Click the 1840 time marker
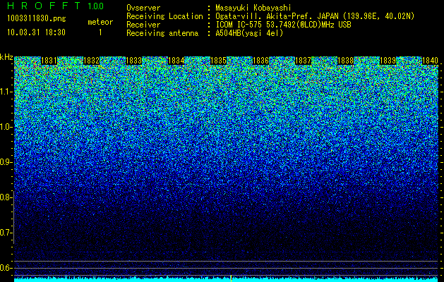Image resolution: width=444 pixels, height=282 pixels. [x=430, y=61]
